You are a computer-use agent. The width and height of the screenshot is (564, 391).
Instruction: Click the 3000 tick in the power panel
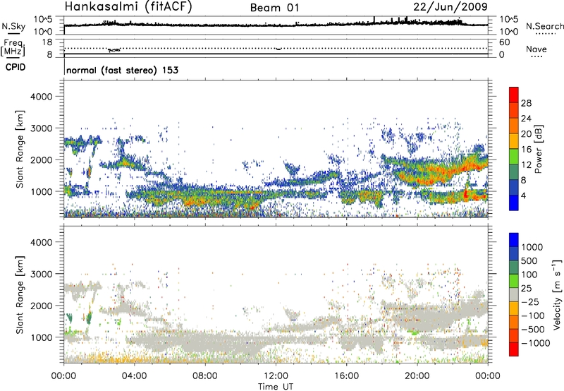(x=41, y=128)
